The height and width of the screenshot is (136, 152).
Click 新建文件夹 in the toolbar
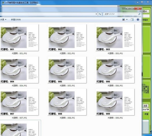(16, 20)
